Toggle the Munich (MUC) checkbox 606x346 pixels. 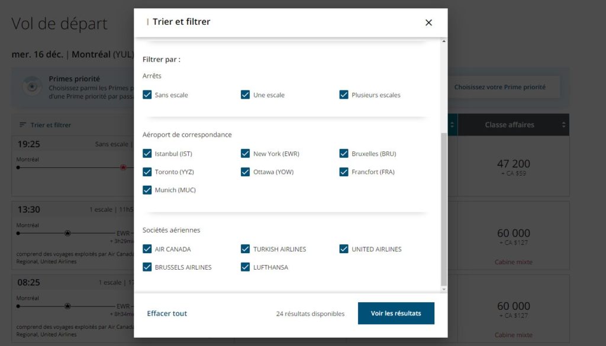[x=147, y=190]
